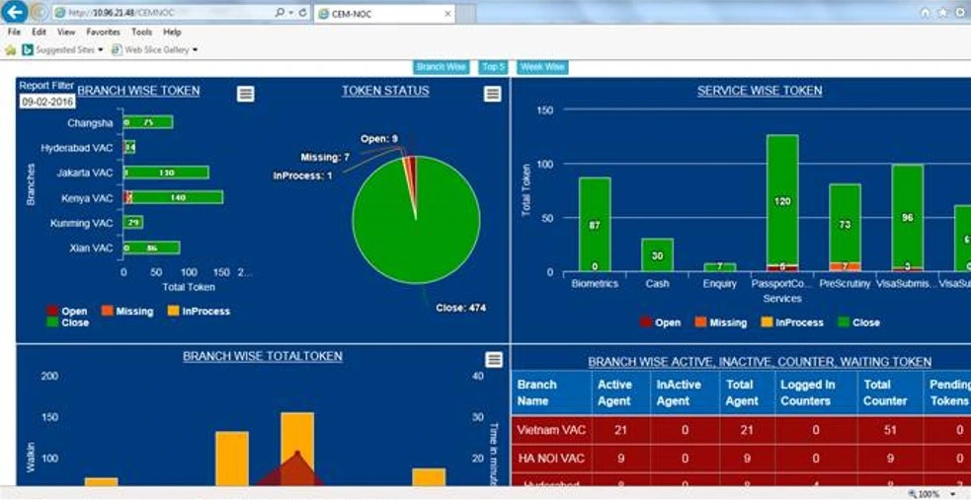
Task: Click the 'InProcess: 1' pie label
Action: pos(303,176)
